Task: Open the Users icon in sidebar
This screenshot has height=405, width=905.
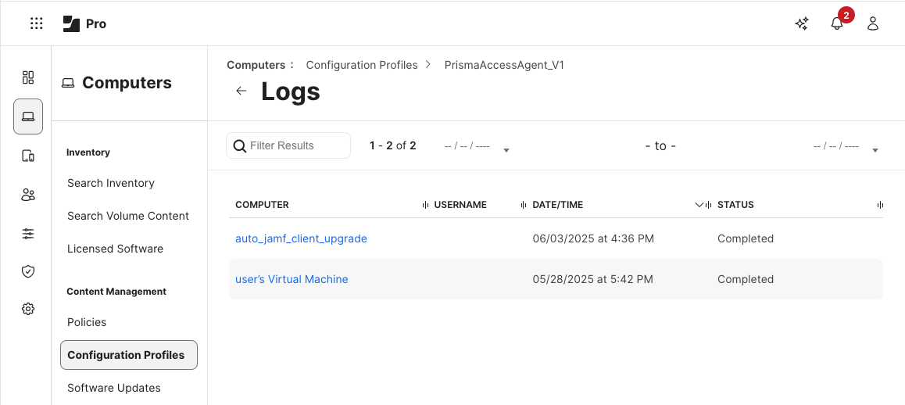Action: [28, 195]
